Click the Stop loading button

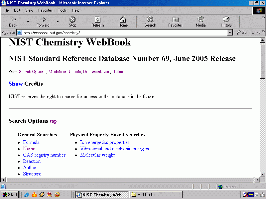pos(72,22)
